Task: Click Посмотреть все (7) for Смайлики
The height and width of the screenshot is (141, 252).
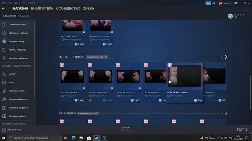Action: point(88,114)
